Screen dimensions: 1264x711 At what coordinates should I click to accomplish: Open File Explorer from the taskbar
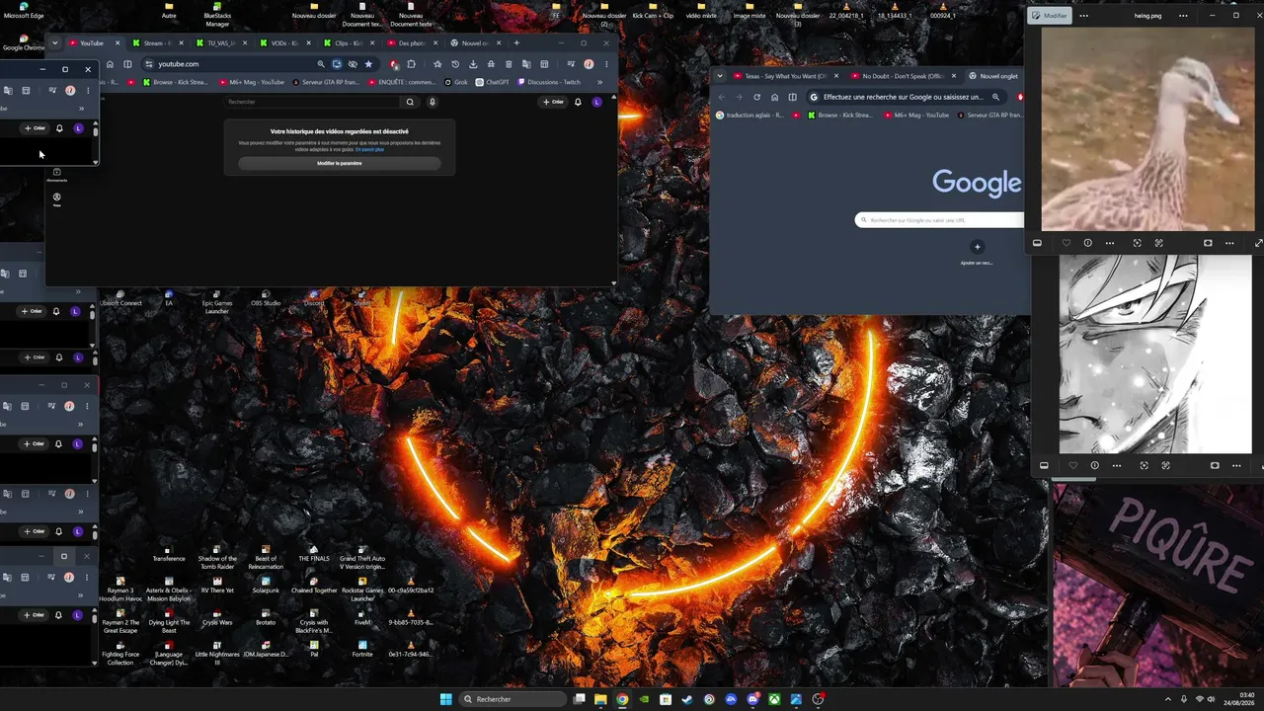click(x=600, y=699)
